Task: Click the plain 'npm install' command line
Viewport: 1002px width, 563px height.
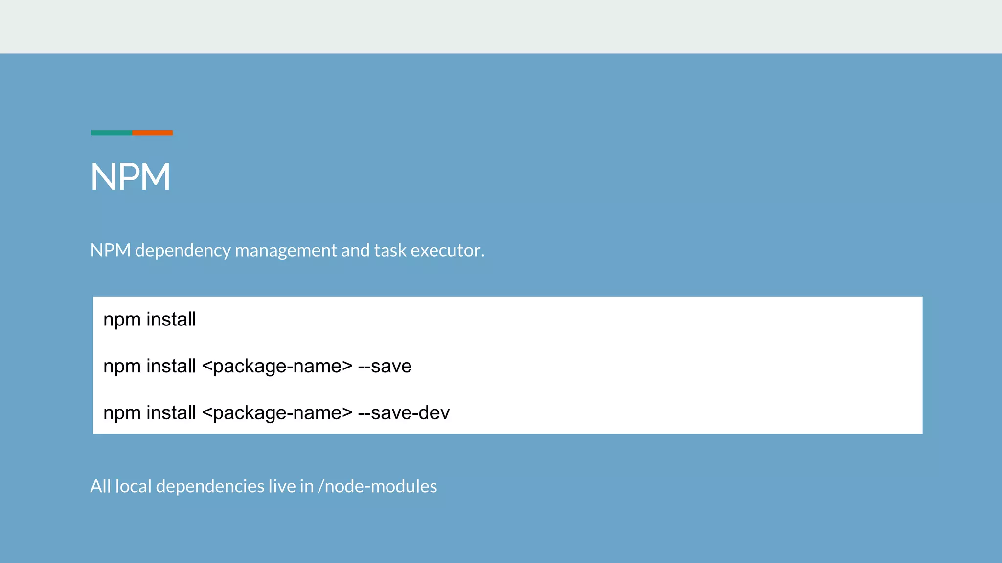Action: (x=150, y=319)
